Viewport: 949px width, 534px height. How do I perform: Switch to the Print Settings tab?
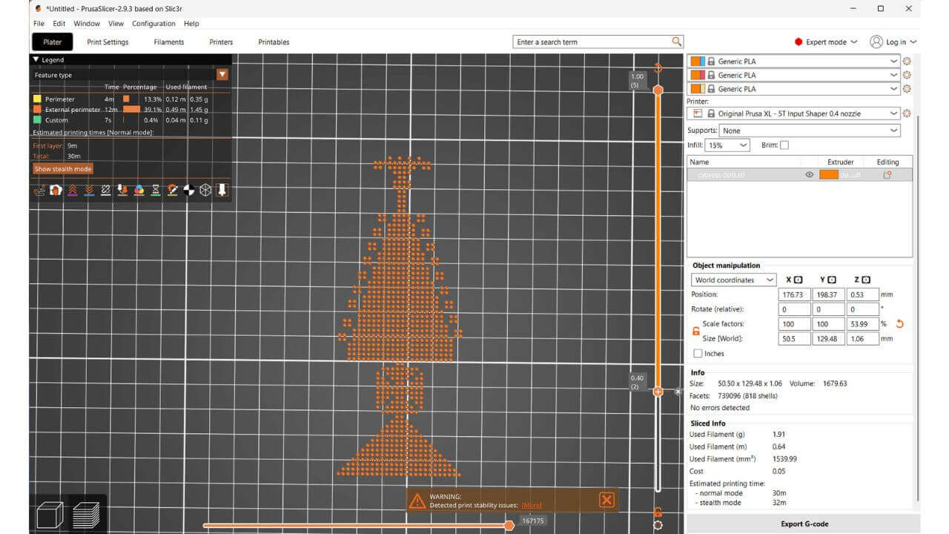pos(108,42)
